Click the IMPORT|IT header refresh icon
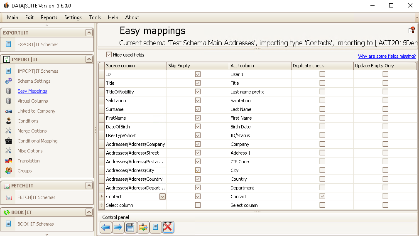The image size is (419, 236). (x=6, y=59)
